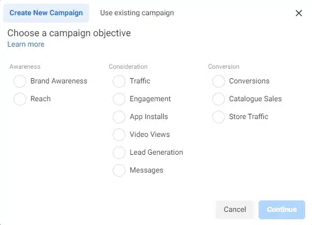312x225 pixels.
Task: Choose the Reach radio option
Action: point(20,99)
